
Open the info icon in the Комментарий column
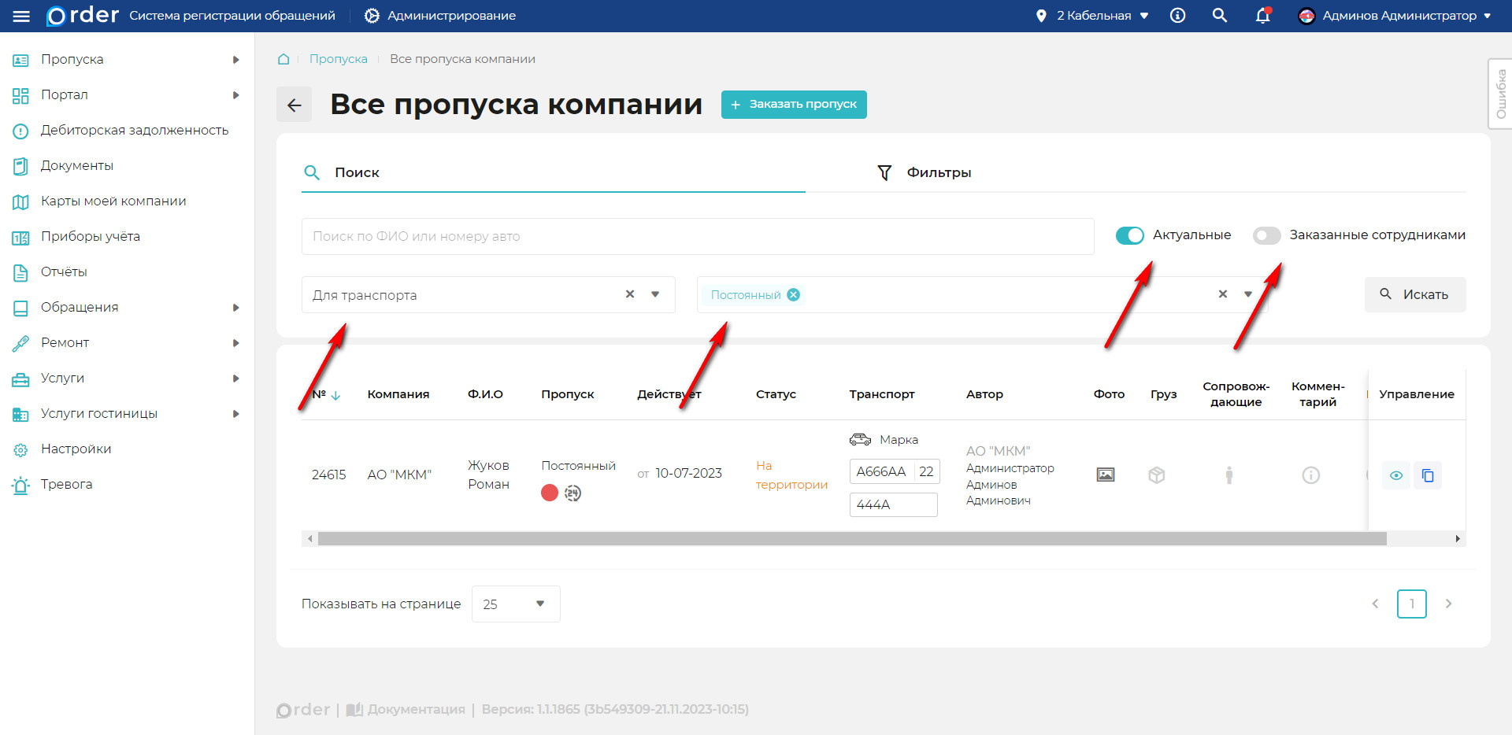pyautogui.click(x=1310, y=475)
